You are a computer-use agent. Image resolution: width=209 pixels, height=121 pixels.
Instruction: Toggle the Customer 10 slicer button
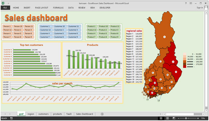60,26
